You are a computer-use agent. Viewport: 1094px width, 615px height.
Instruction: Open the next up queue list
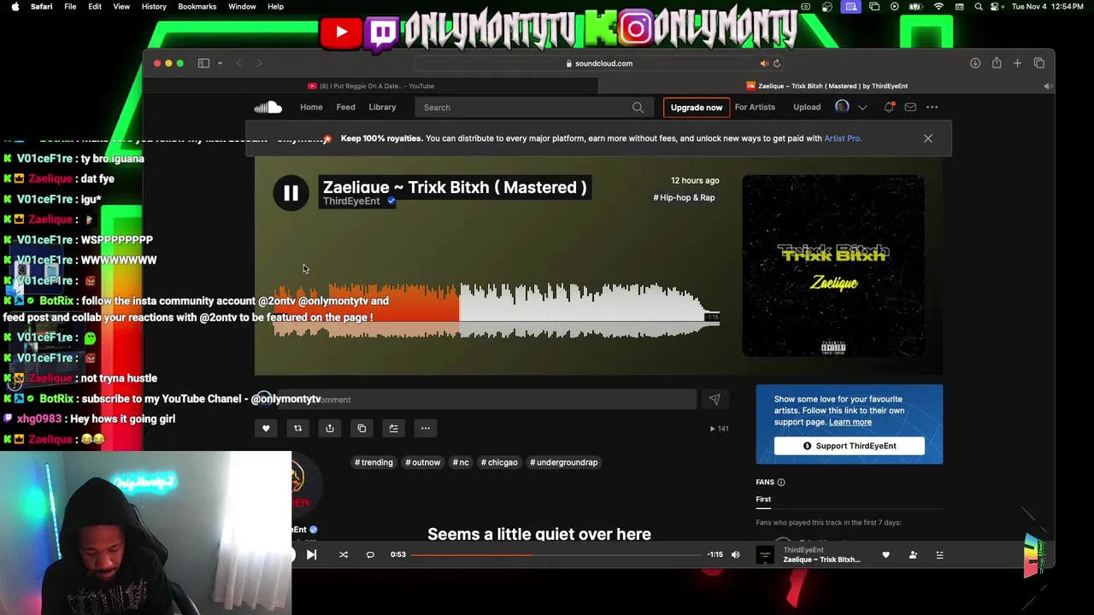(x=939, y=555)
